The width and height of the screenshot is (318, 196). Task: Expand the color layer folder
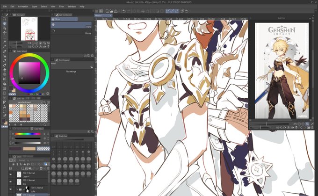tap(17, 189)
